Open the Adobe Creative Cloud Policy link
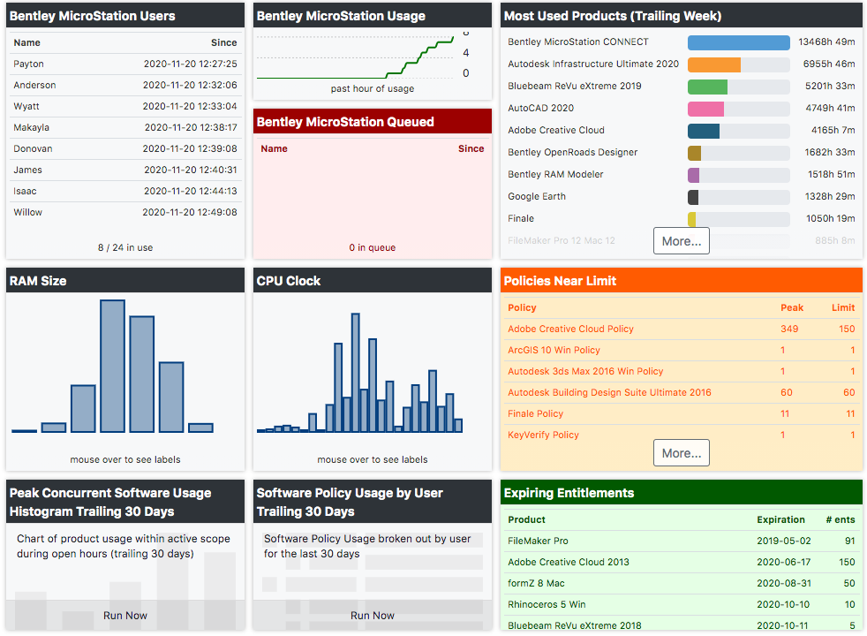Screen dimensions: 867x636 570,329
